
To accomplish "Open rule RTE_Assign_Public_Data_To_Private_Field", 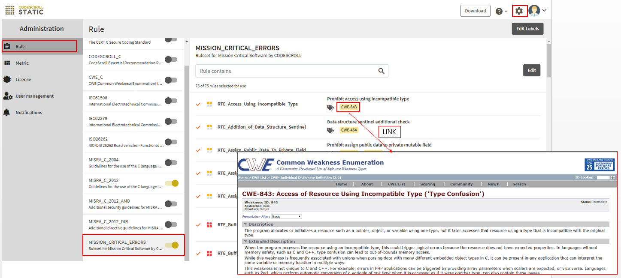I will coord(262,150).
